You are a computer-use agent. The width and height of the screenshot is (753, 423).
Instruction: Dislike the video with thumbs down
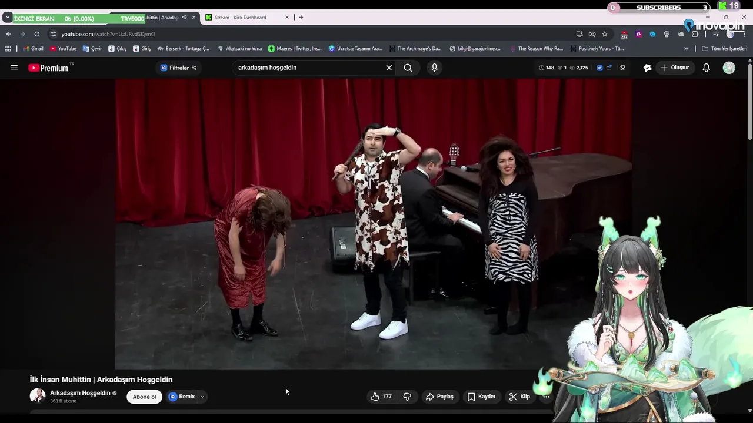point(407,397)
